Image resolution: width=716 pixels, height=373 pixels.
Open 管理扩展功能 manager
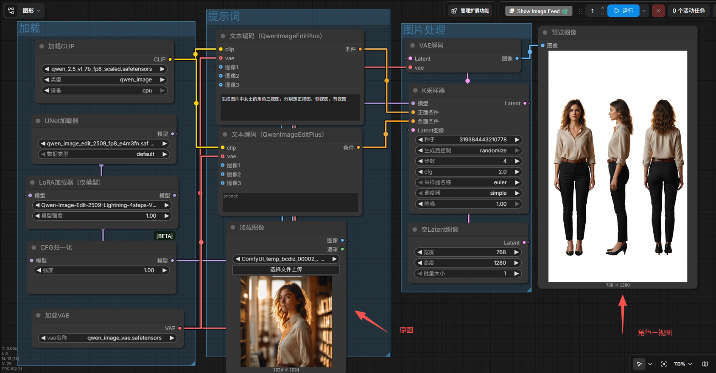[x=470, y=11]
